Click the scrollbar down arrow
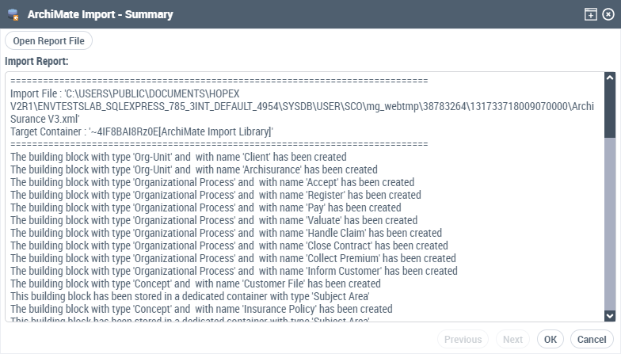Image resolution: width=621 pixels, height=354 pixels. coord(609,315)
